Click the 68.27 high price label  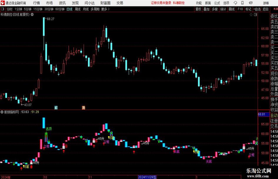click(x=51, y=19)
